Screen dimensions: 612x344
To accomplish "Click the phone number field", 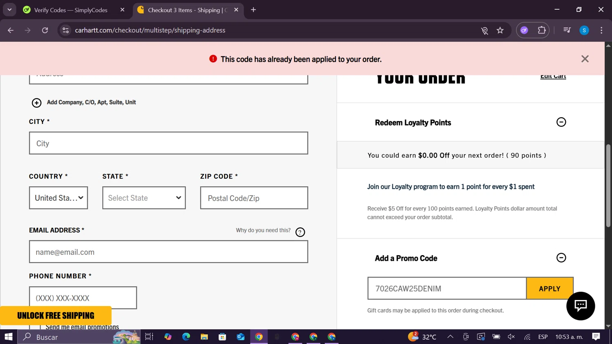I will click(83, 298).
